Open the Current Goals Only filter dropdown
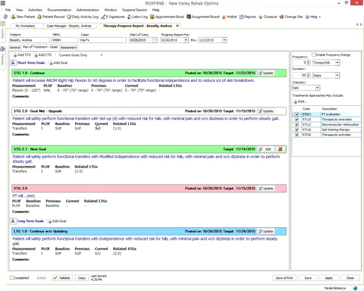 pos(101,55)
